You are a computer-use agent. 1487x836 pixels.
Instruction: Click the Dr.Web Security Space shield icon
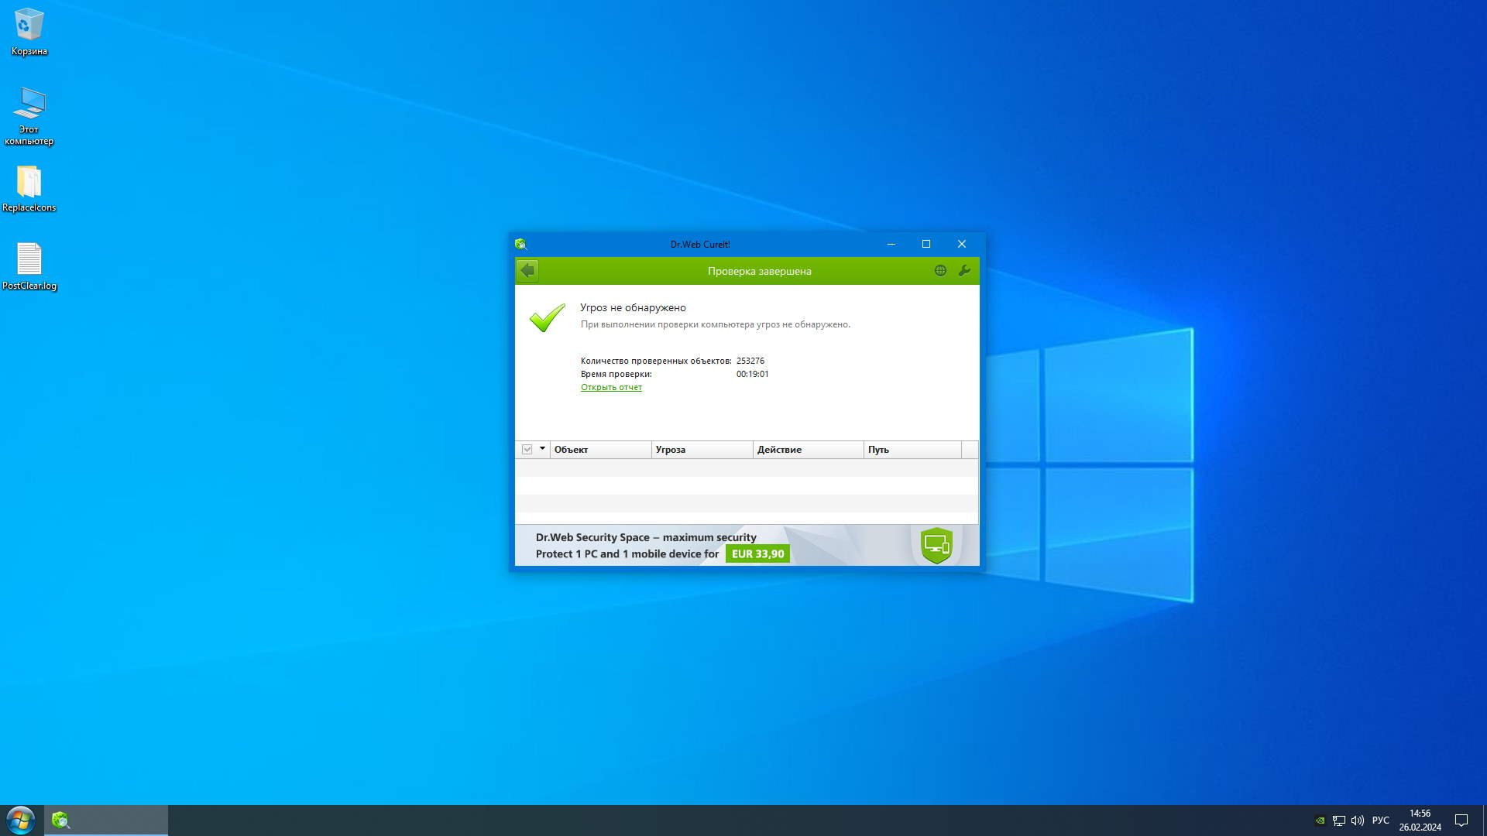936,545
